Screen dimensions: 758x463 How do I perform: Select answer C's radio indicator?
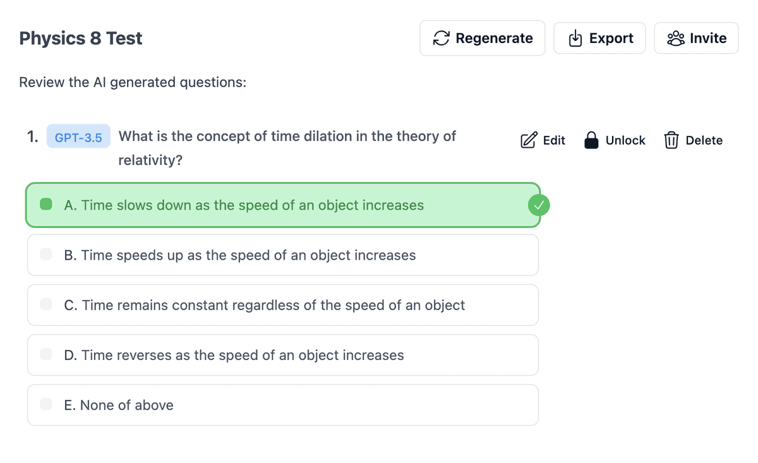click(45, 304)
